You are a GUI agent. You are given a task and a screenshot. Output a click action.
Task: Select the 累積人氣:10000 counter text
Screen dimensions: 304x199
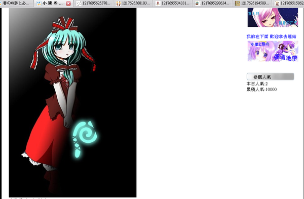(261, 89)
